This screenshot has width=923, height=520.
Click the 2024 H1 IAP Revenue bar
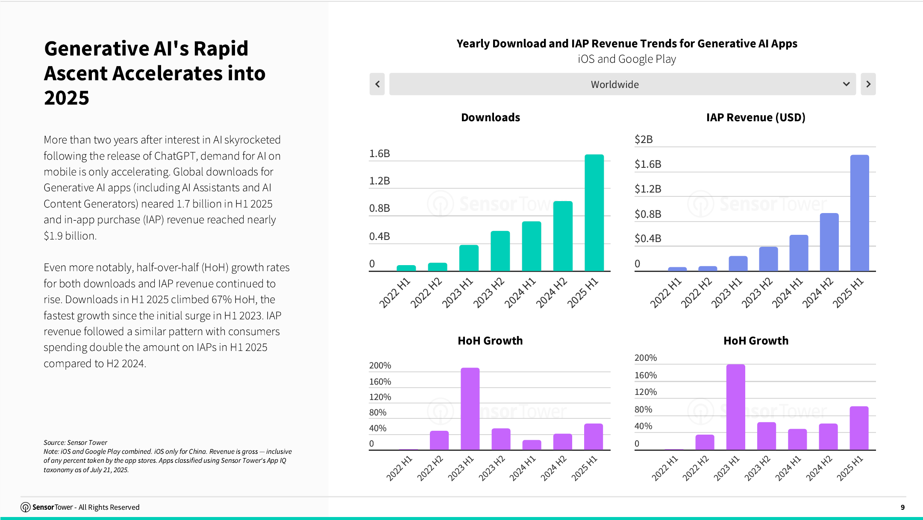799,253
